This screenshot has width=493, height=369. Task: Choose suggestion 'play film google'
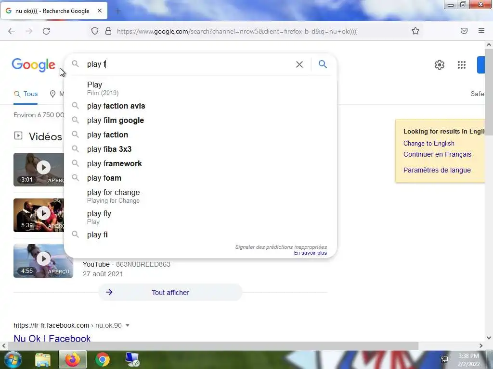pos(201,121)
